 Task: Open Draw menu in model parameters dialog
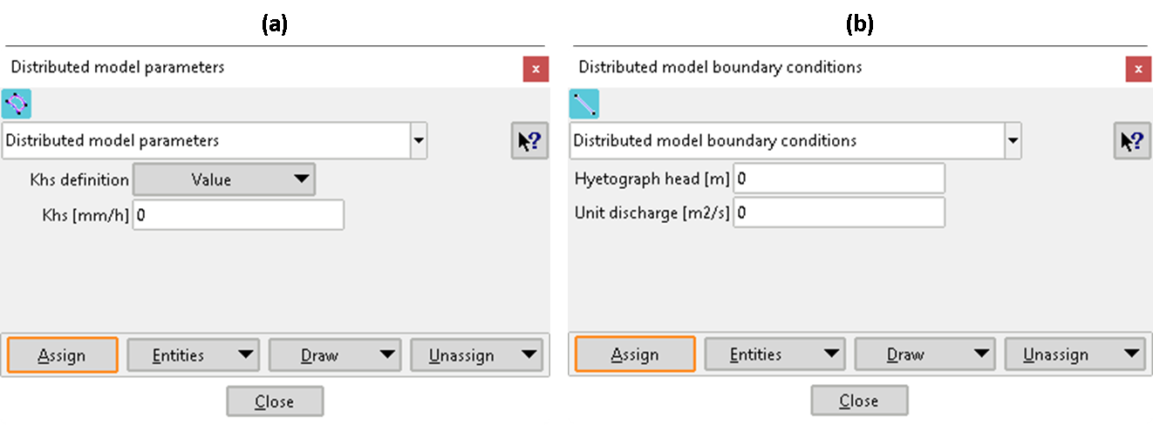pyautogui.click(x=335, y=355)
